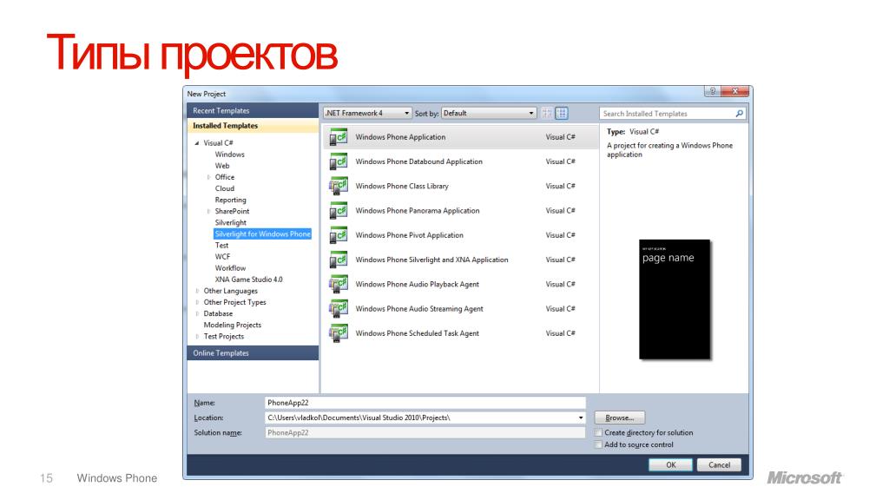Expand the Test Projects node

[197, 336]
